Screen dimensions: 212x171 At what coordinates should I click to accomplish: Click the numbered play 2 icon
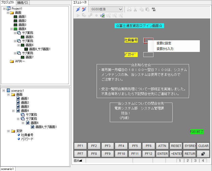(115, 15)
